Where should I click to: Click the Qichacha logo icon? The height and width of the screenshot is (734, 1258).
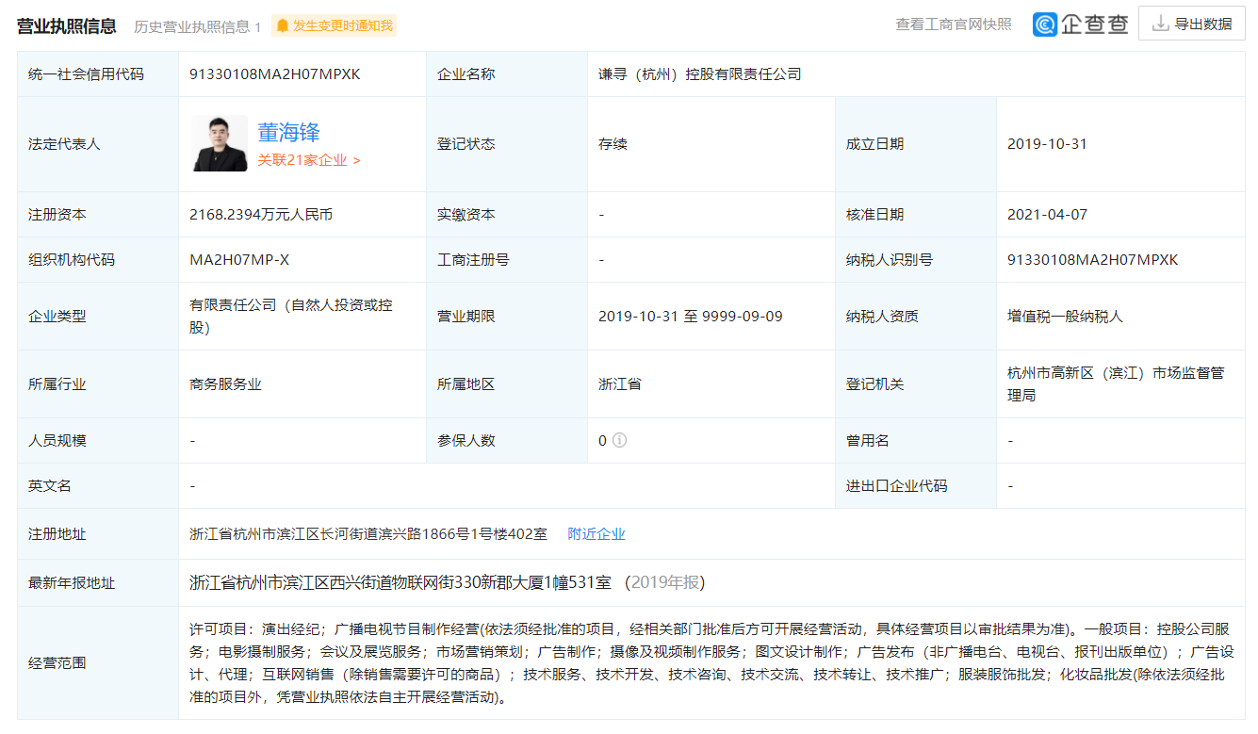1044,24
